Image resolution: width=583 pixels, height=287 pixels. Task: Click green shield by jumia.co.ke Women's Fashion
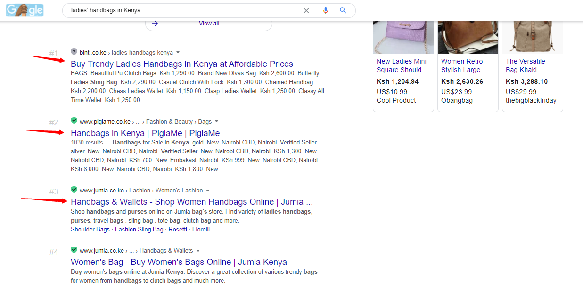point(74,190)
